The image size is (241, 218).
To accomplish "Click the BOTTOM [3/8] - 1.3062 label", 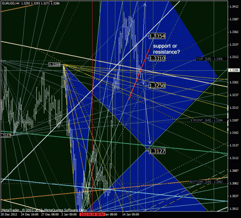I will coord(206,182).
